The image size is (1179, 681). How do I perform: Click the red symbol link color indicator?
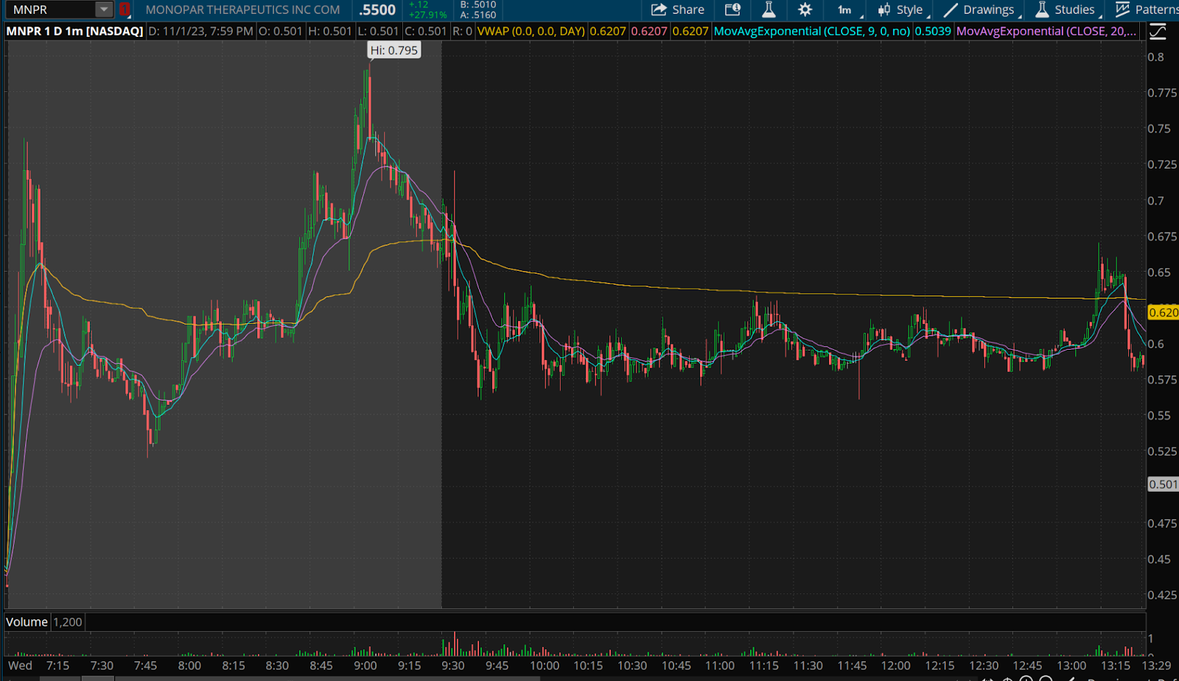(125, 10)
